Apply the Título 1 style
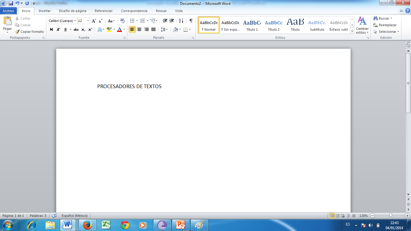Viewport: 411px width, 231px height. (252, 25)
